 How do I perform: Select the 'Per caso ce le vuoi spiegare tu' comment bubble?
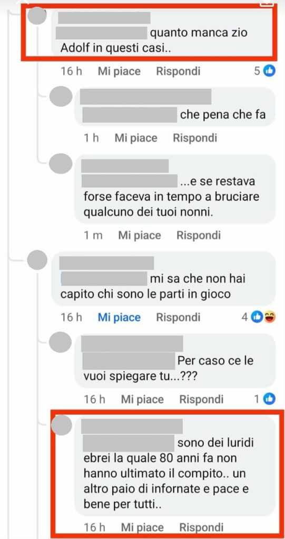(x=175, y=361)
